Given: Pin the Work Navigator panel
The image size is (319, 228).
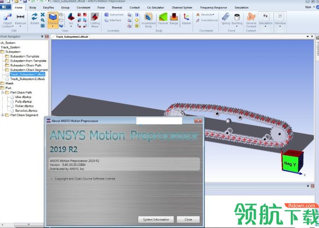Looking at the screenshot, I should point(42,37).
